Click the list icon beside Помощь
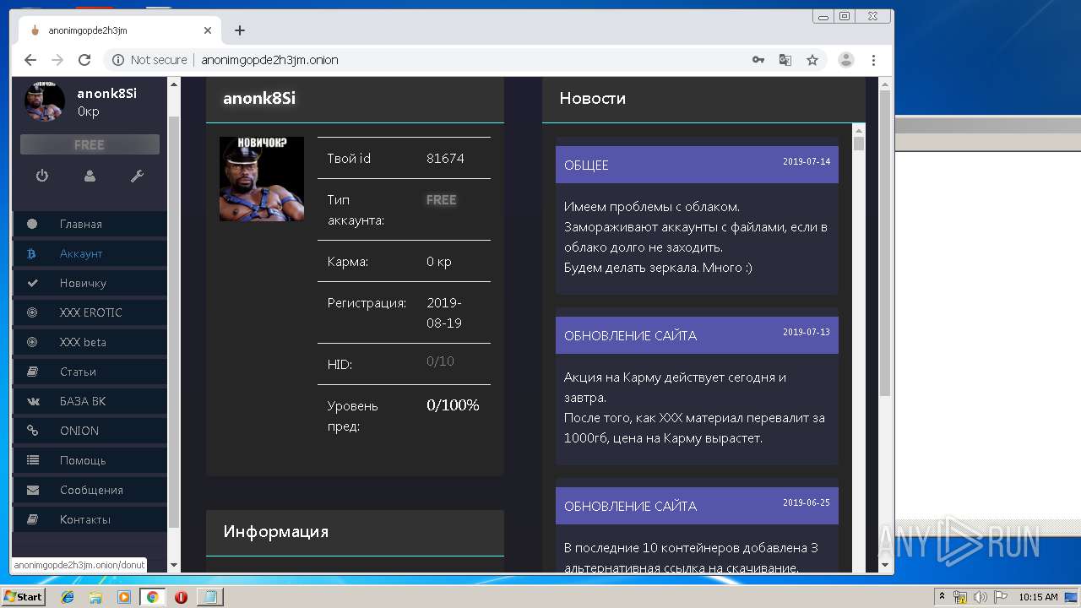 [32, 460]
